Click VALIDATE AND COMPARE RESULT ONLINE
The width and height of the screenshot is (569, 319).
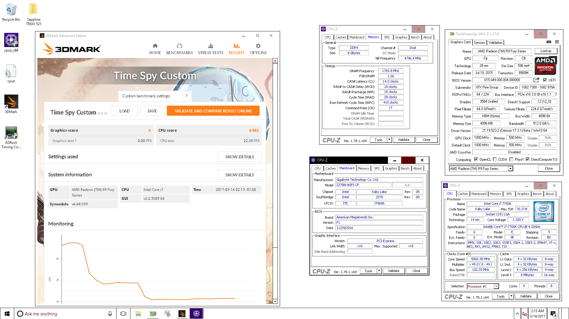213,111
